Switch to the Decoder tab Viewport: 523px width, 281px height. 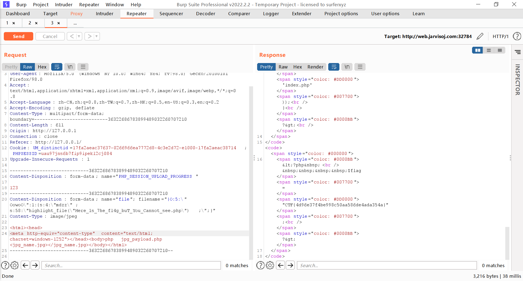(x=206, y=14)
